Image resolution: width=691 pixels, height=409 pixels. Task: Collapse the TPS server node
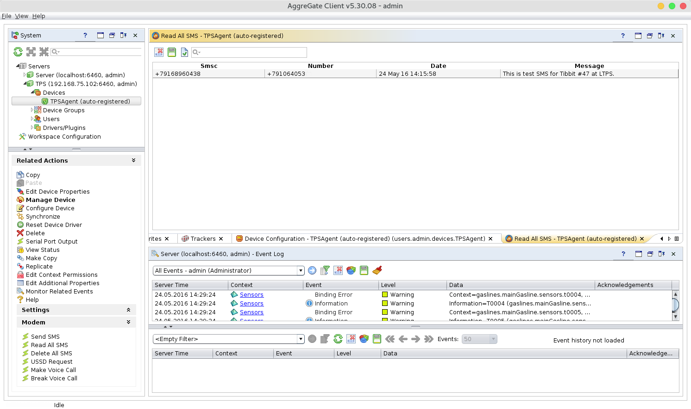(25, 83)
